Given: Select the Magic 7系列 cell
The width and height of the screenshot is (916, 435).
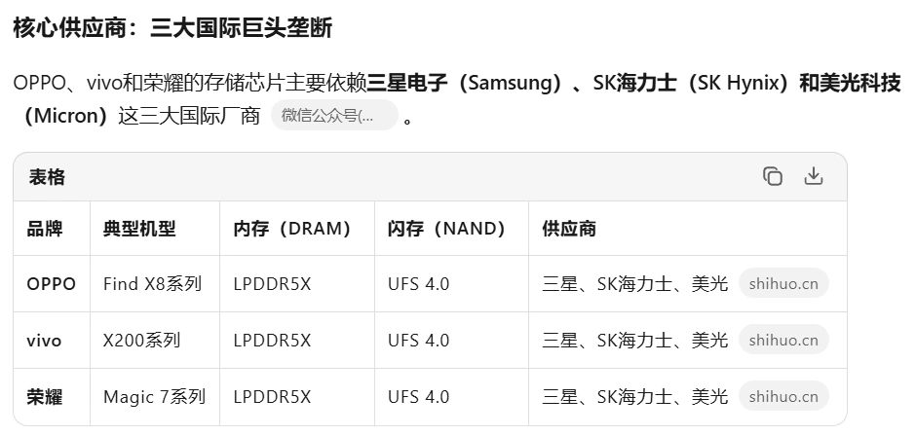Looking at the screenshot, I should click(154, 397).
